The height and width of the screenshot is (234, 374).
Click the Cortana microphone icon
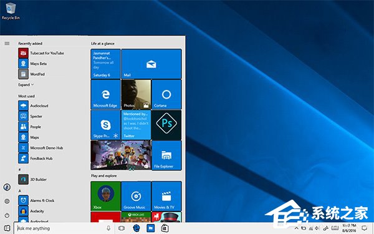[108, 228]
